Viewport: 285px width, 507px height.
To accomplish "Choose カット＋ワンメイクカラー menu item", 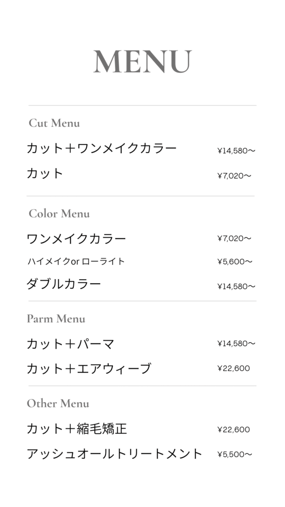I will pyautogui.click(x=102, y=148).
